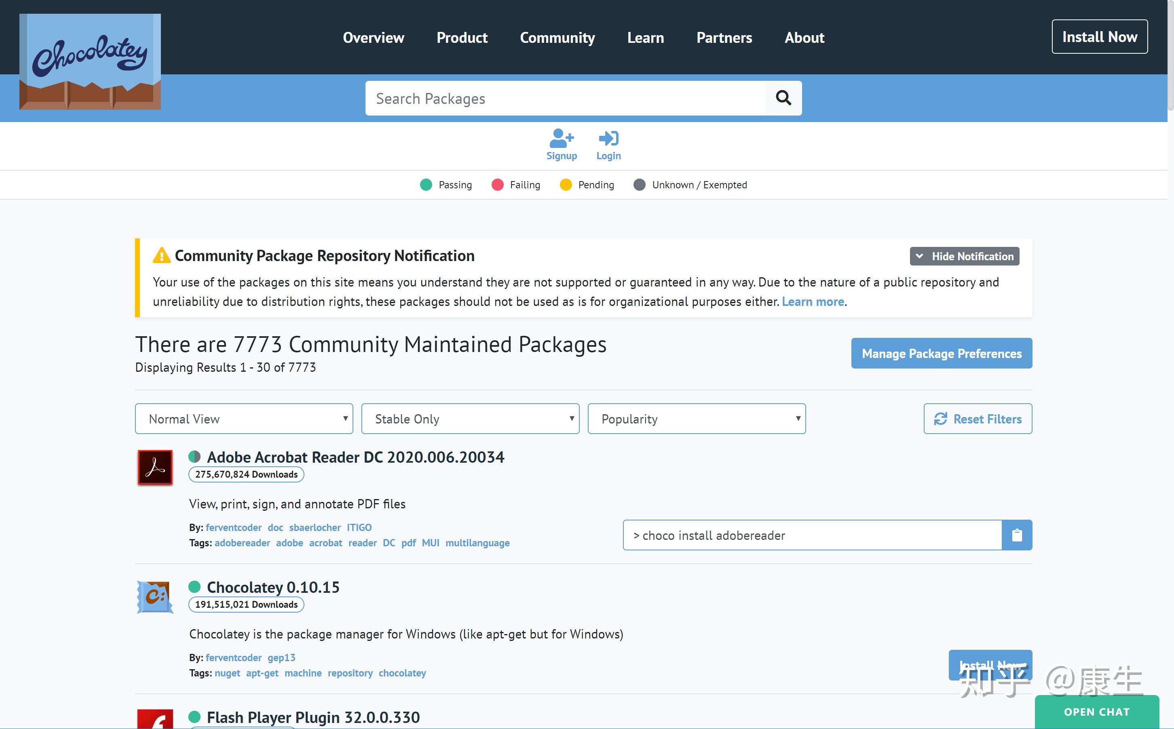Click the Login arrow icon
The image size is (1174, 729).
click(x=609, y=138)
